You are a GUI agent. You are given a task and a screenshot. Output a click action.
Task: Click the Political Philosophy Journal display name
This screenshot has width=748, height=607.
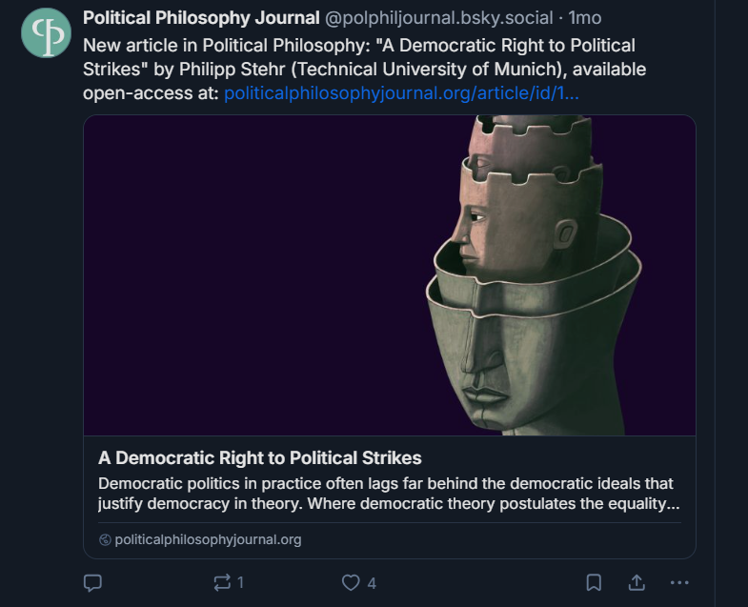click(x=201, y=18)
